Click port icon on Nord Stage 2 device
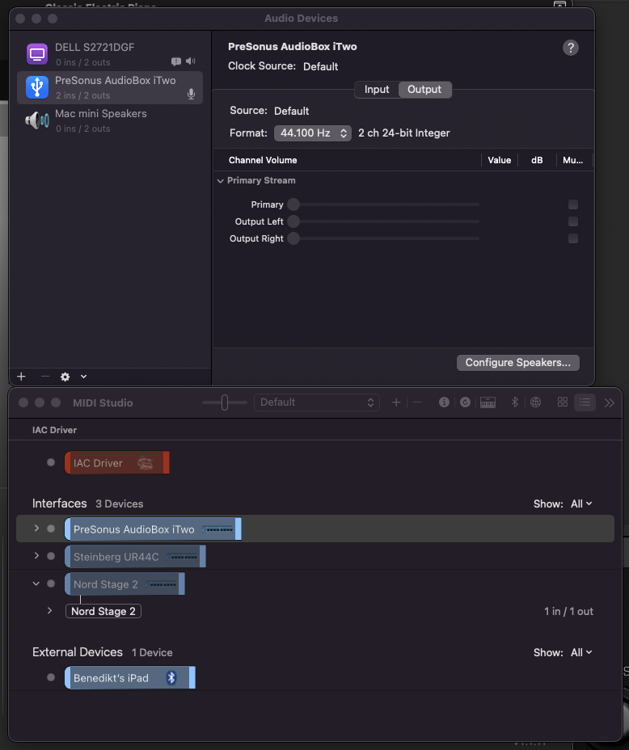 161,584
